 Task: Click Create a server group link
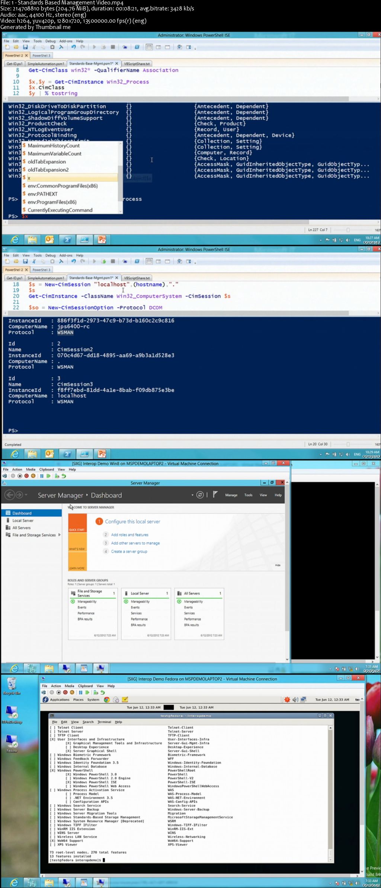pos(129,551)
